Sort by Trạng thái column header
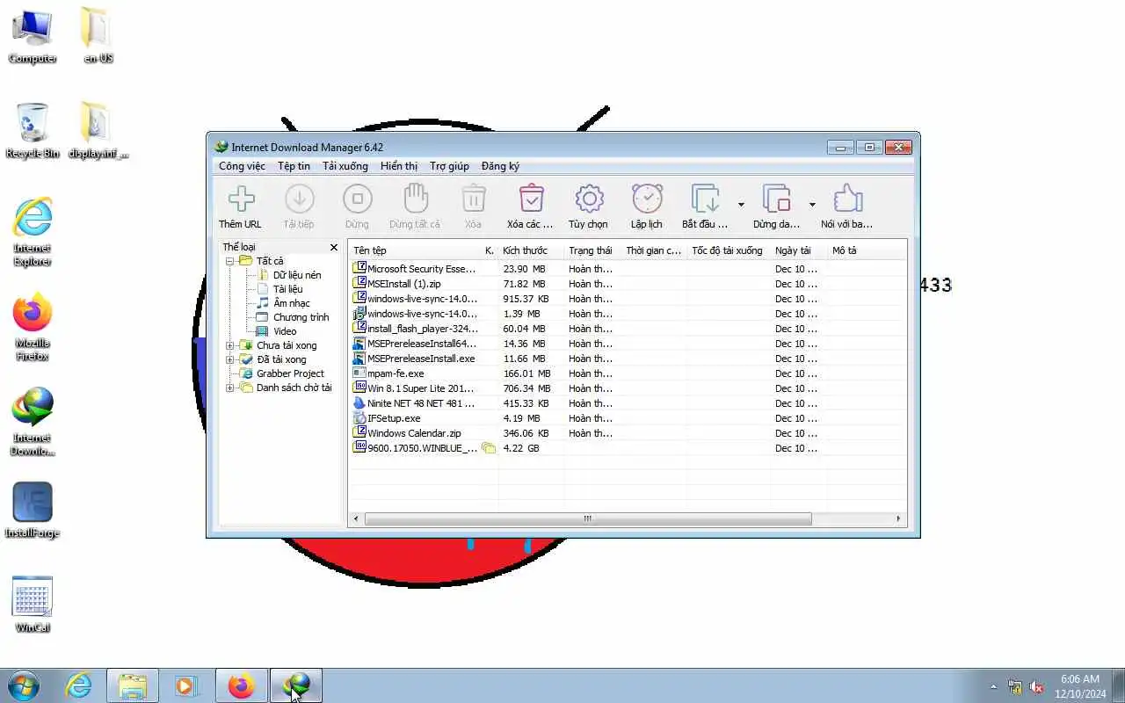 coord(592,250)
